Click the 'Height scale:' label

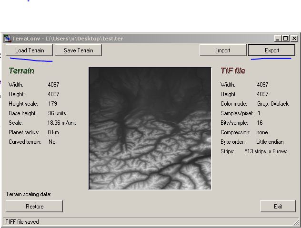(x=23, y=104)
